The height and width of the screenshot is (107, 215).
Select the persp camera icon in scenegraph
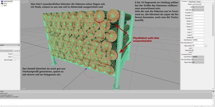click(x=2, y=3)
